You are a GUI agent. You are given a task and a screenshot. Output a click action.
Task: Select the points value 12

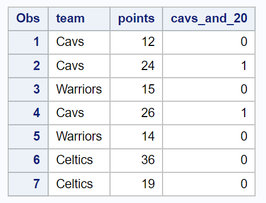(136, 42)
